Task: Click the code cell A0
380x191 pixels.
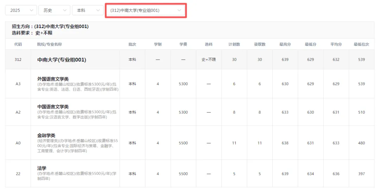Action: point(18,143)
